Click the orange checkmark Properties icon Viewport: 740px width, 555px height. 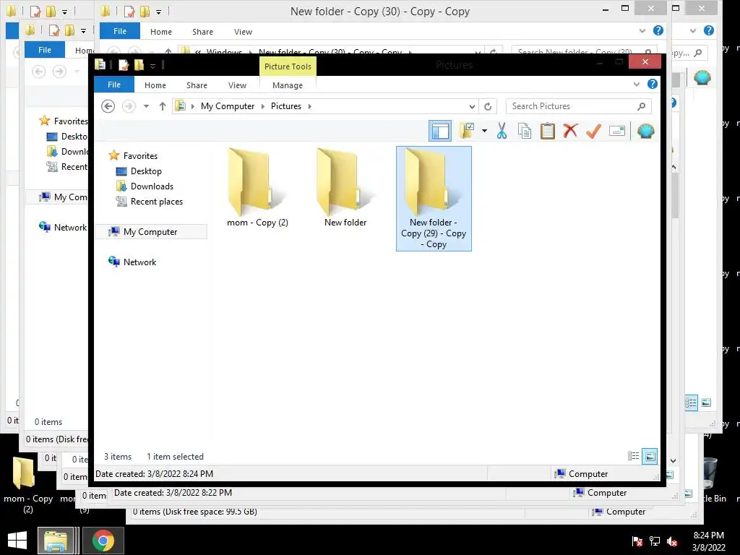click(593, 131)
